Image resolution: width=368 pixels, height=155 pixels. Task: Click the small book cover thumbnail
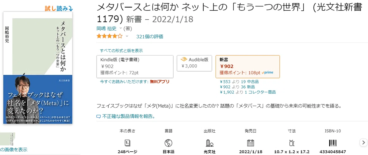[x=7, y=139]
